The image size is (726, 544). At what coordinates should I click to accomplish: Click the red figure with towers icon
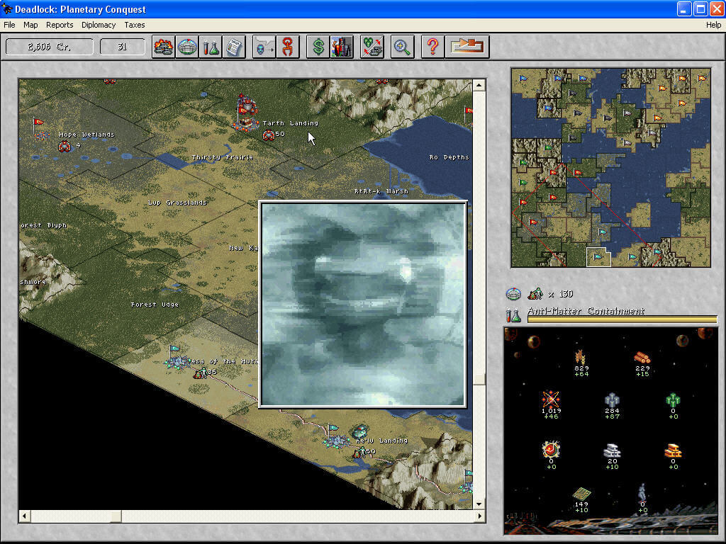tap(342, 47)
